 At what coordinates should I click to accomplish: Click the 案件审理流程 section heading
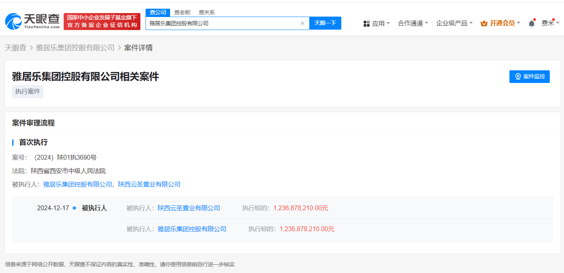pyautogui.click(x=33, y=123)
